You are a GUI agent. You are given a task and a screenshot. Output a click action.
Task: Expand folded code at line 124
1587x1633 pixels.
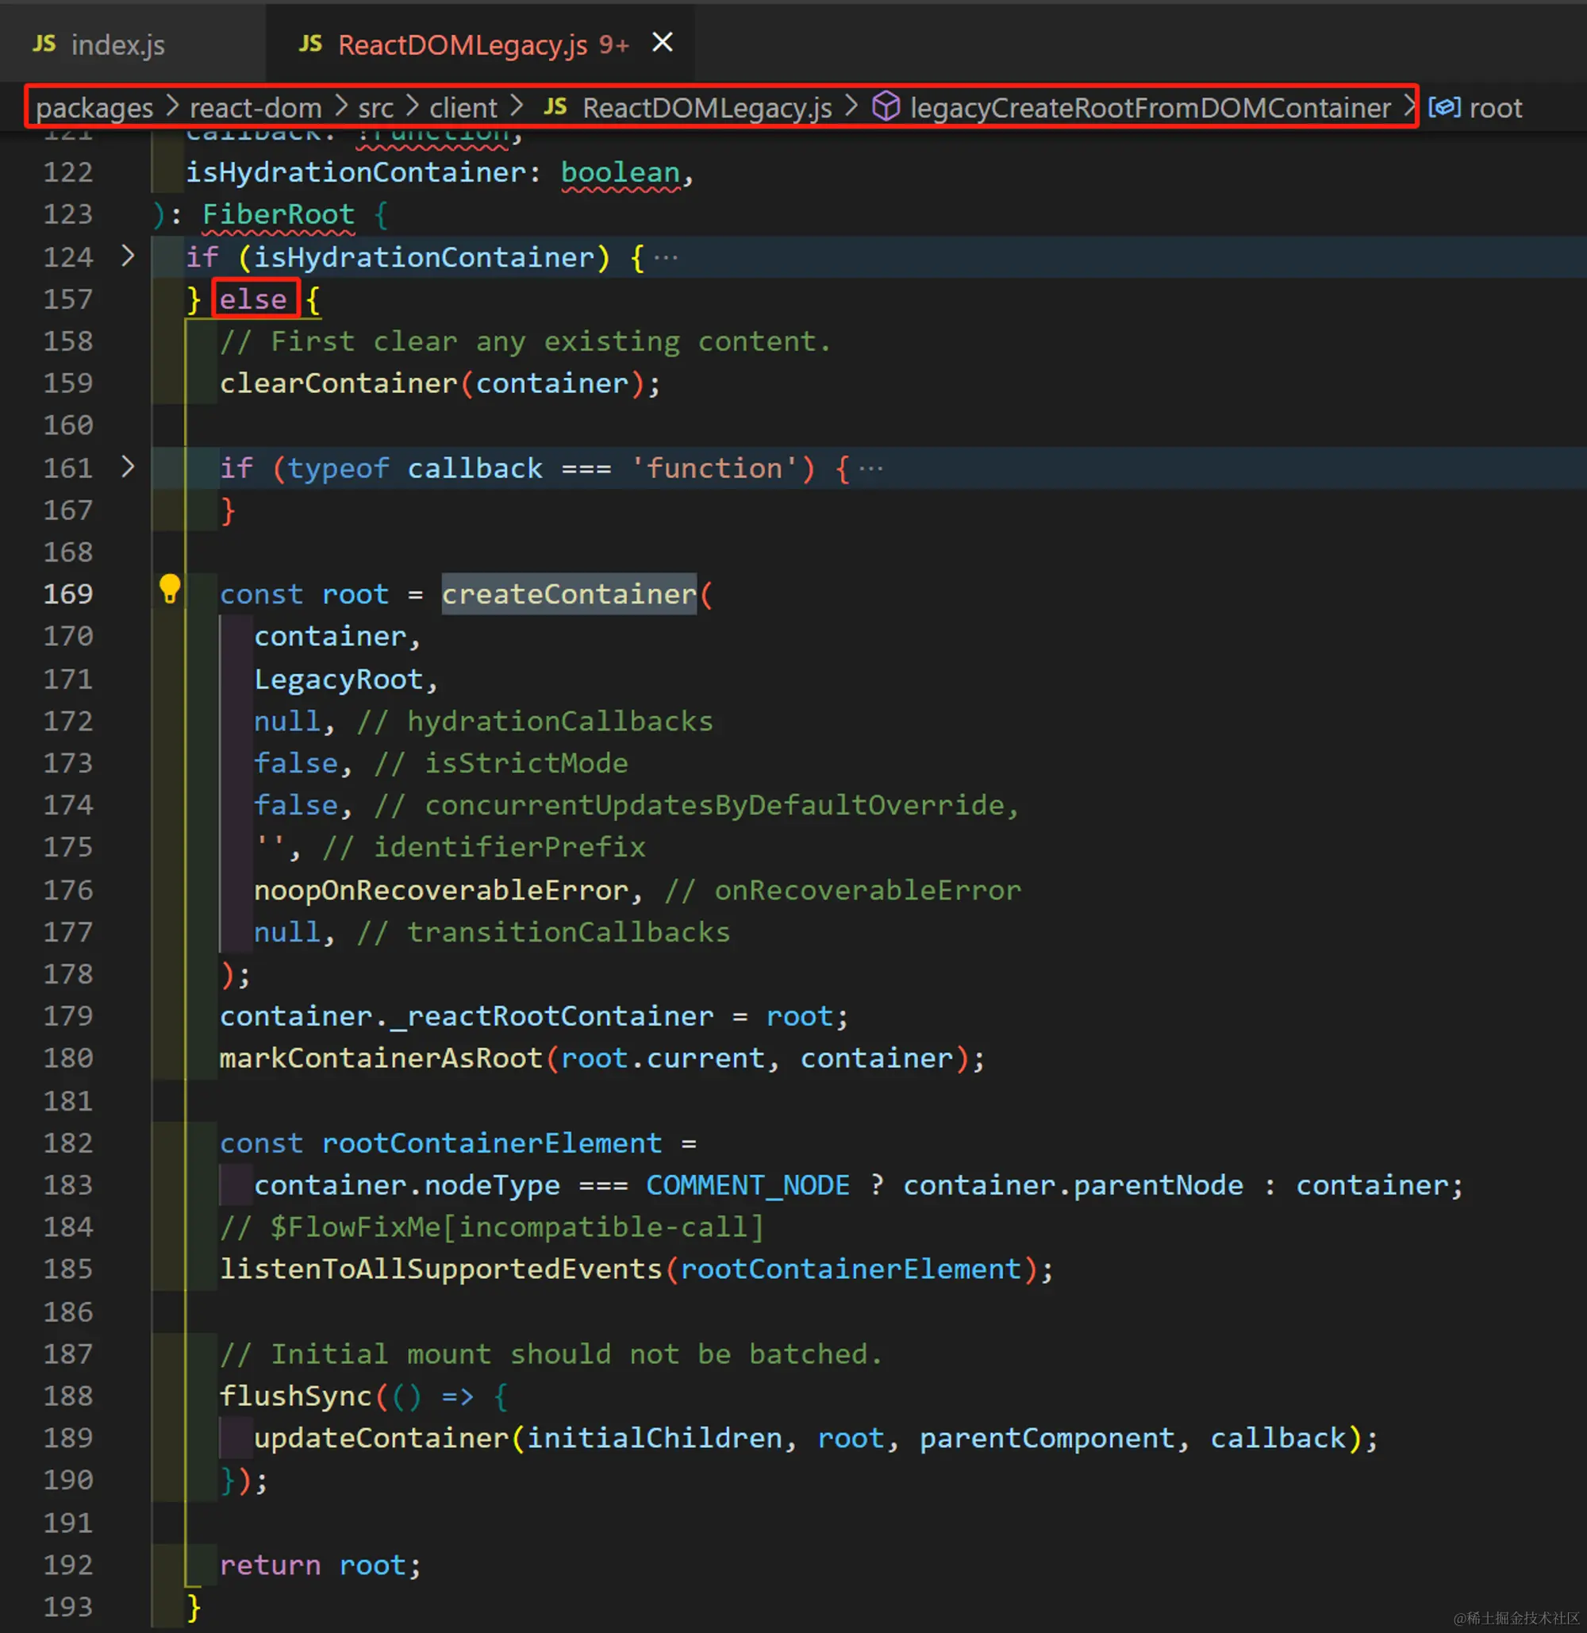click(128, 256)
